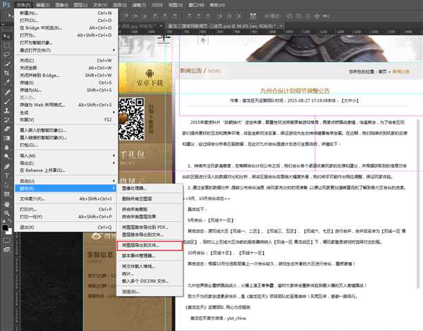Select the History Brush tool
Viewport: 423px width, 331px height.
(x=7, y=120)
